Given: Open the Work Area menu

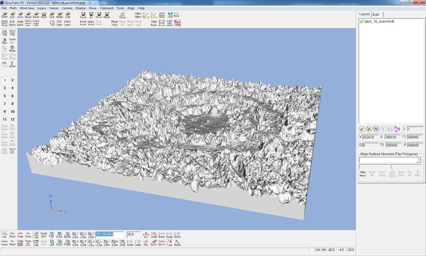Looking at the screenshot, I should coord(27,8).
